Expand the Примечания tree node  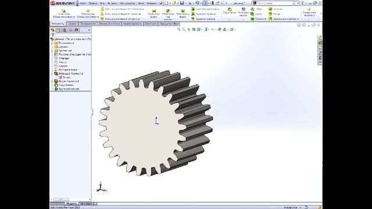(x=52, y=43)
